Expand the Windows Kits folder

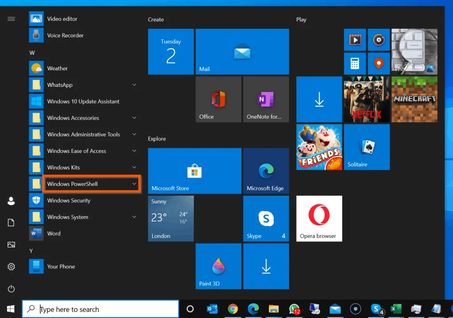(84, 167)
